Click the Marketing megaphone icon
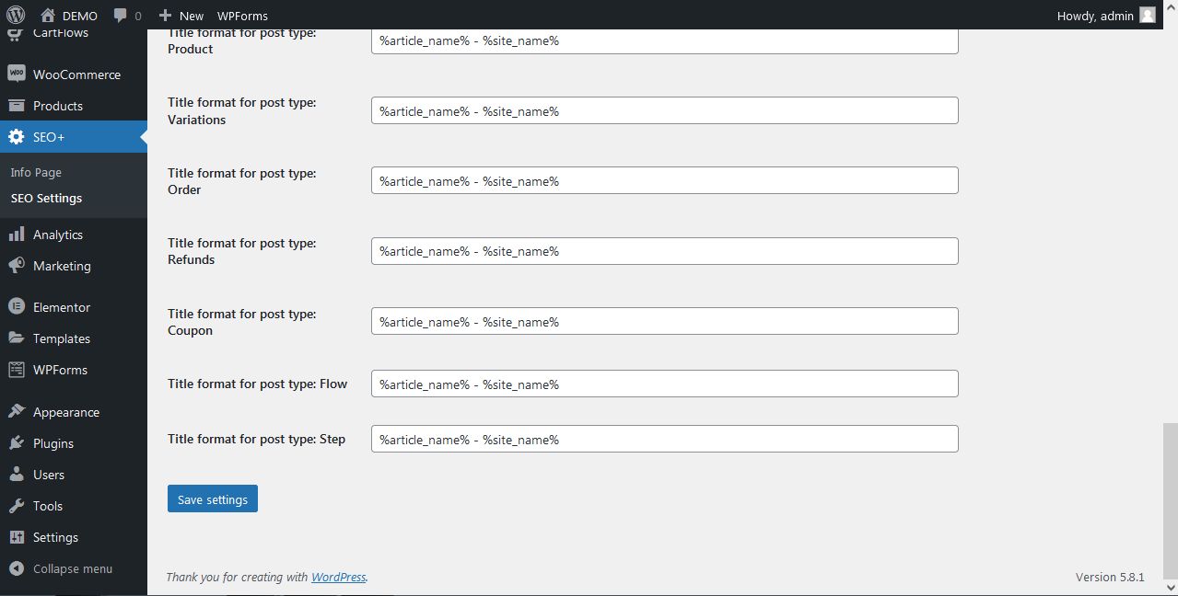This screenshot has width=1178, height=596. [x=16, y=266]
